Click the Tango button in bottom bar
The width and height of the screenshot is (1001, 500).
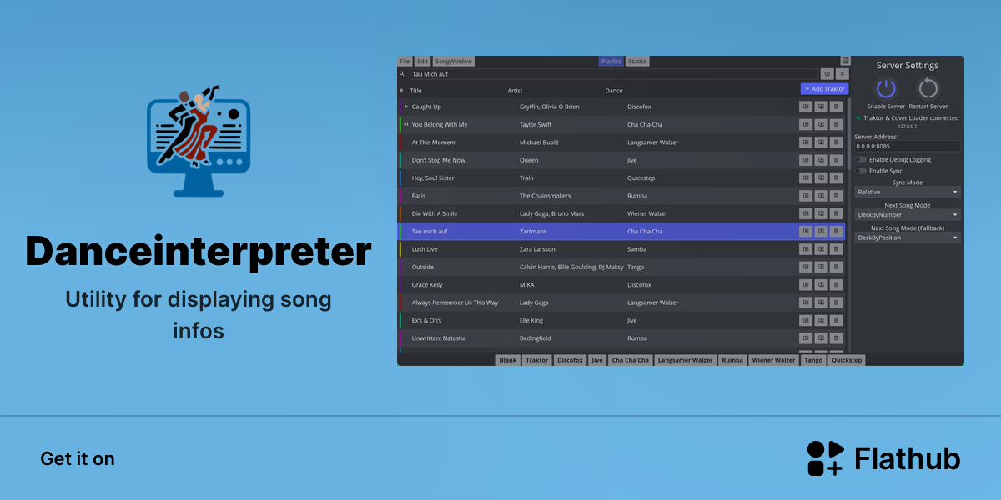tap(813, 360)
